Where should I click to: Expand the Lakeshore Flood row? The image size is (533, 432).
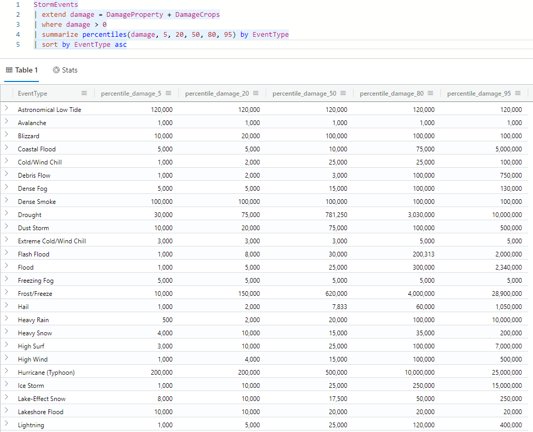point(6,410)
